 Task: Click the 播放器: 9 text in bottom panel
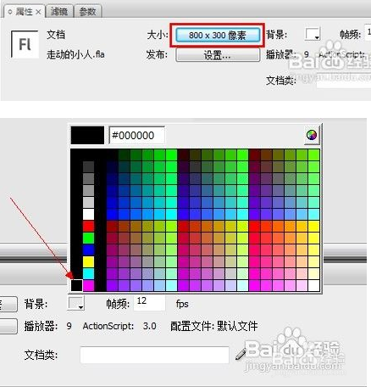click(47, 326)
